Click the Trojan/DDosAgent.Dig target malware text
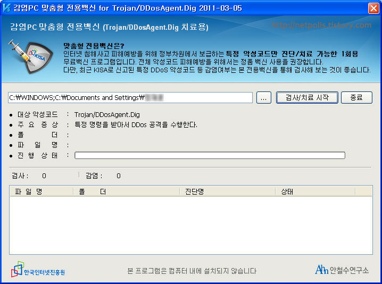Viewport: 382px width, 284px height. [x=107, y=114]
